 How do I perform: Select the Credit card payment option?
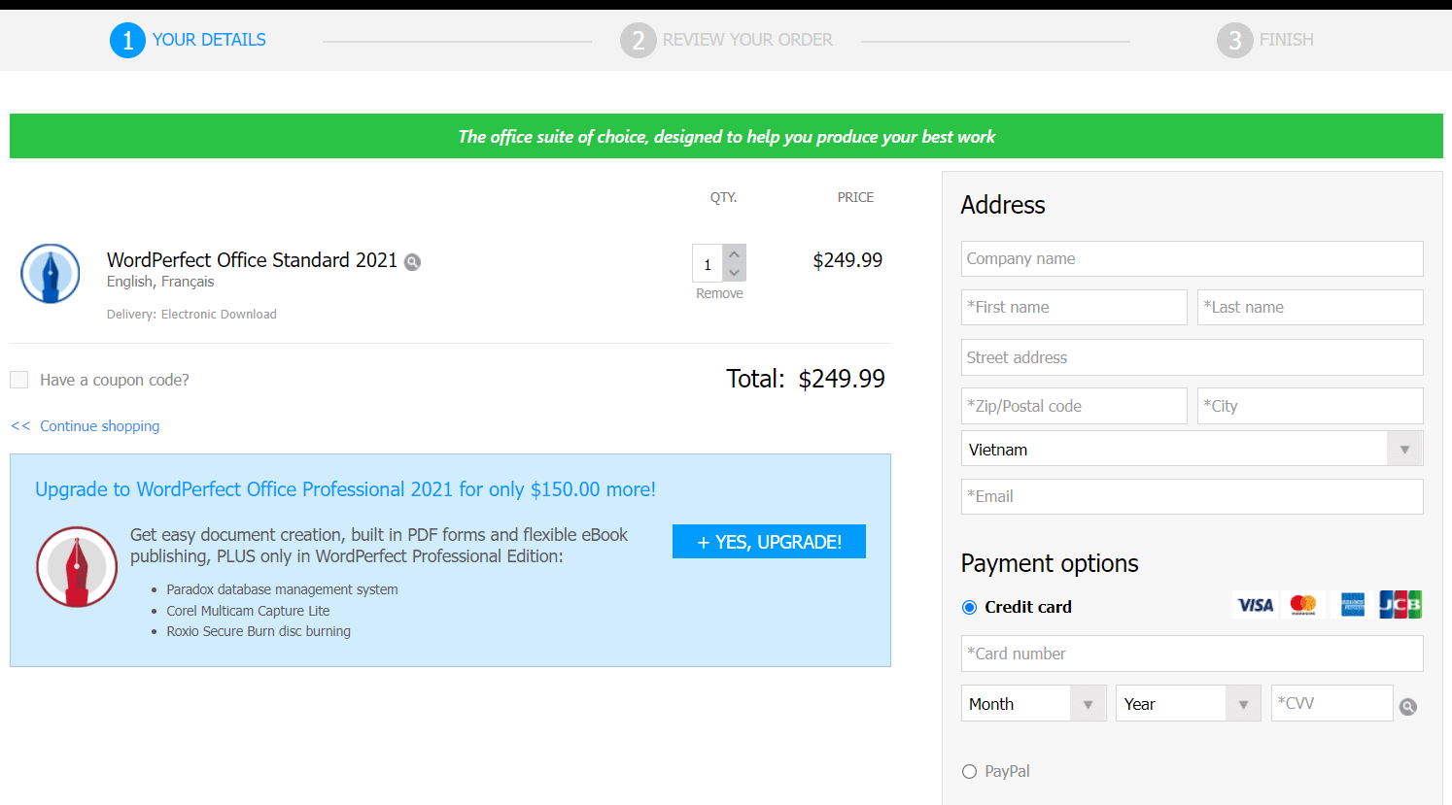point(969,608)
